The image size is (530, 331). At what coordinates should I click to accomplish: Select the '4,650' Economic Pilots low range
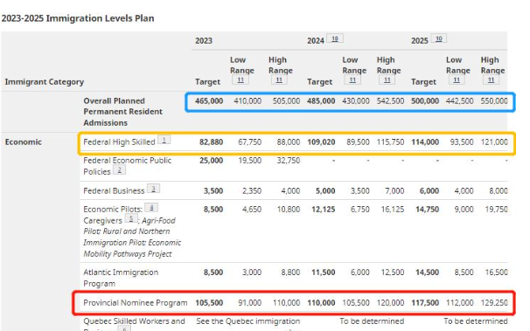(x=252, y=210)
